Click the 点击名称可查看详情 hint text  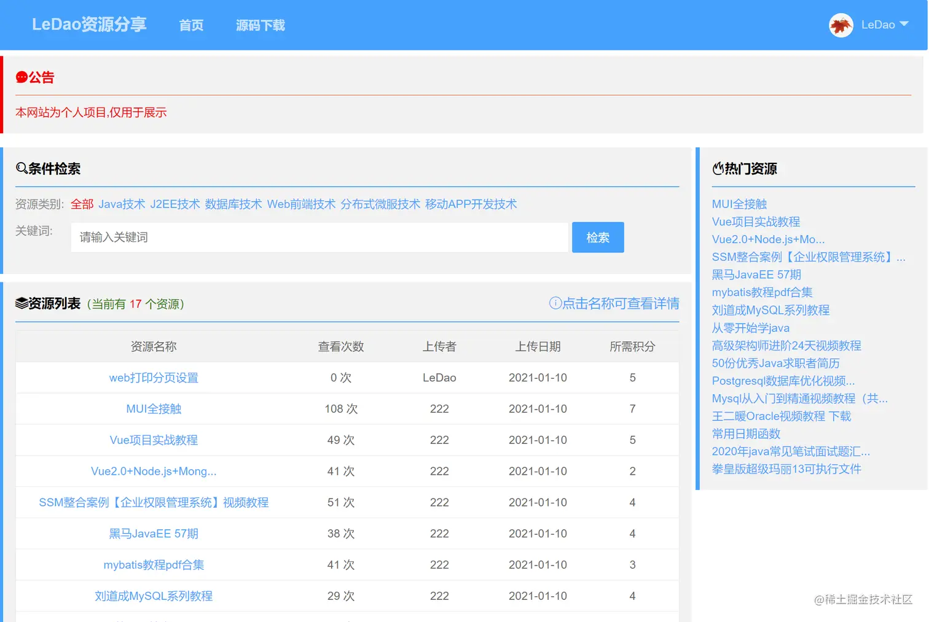[621, 303]
